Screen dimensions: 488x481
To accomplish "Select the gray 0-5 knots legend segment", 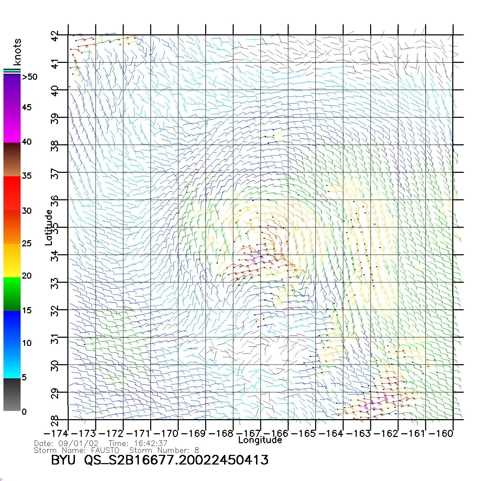I will [12, 394].
